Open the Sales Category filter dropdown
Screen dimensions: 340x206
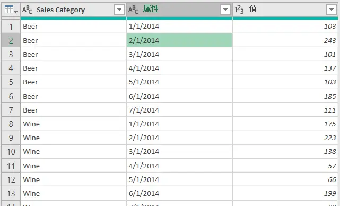[119, 10]
